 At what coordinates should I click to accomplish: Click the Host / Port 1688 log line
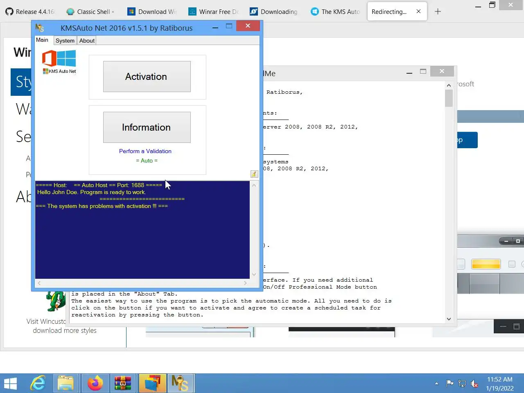coord(99,185)
